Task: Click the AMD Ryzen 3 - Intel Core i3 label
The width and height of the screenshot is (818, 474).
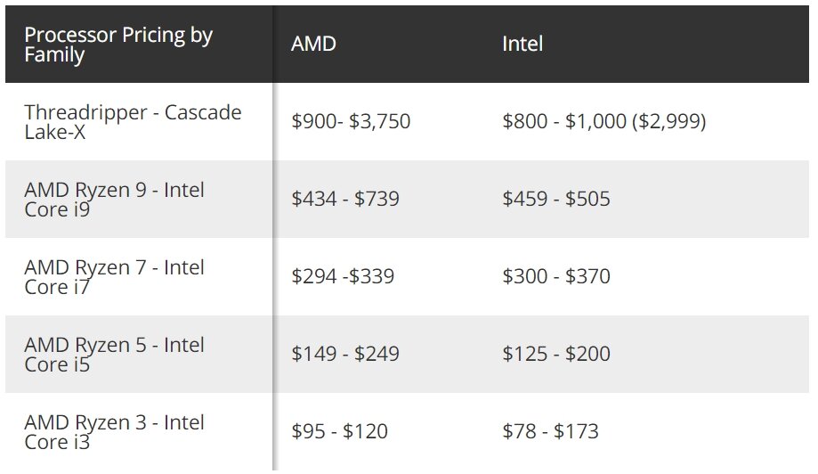Action: pos(114,432)
